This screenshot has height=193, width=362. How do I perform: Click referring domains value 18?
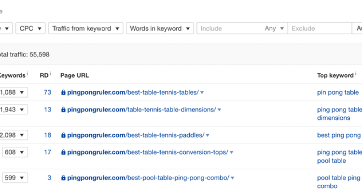point(47,135)
